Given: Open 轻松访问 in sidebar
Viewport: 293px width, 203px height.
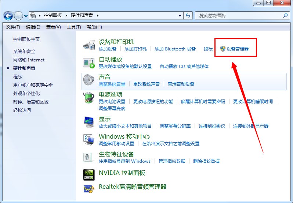Looking at the screenshot, I should (22, 110).
